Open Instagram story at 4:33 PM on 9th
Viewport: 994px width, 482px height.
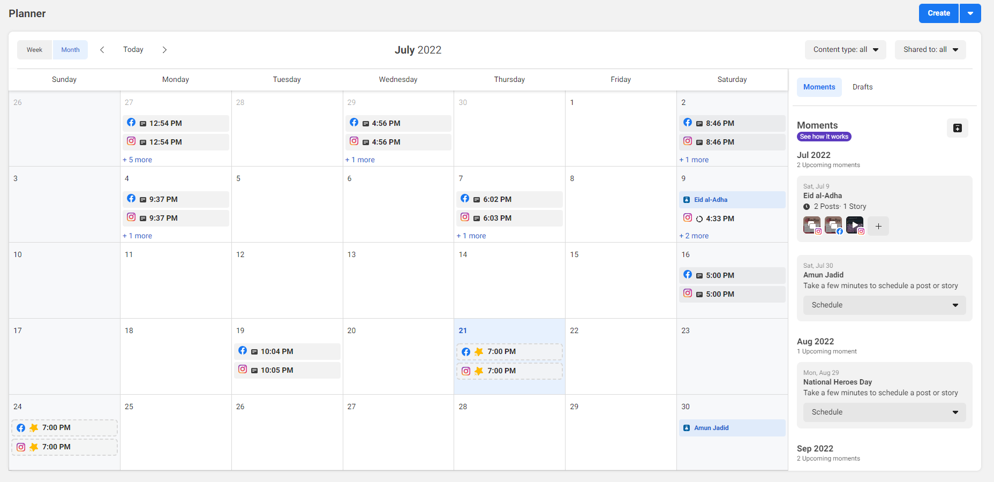(732, 219)
